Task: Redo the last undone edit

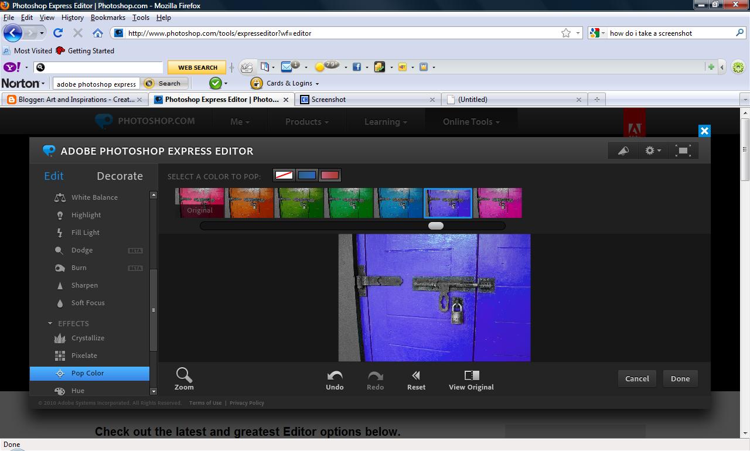Action: coord(375,380)
